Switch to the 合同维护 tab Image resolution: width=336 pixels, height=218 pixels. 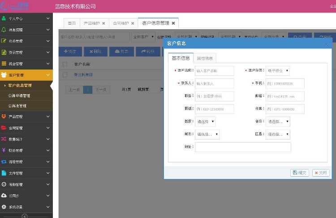click(121, 23)
